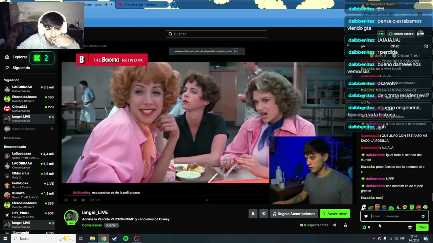This screenshot has width=433, height=243.
Task: Open OBS Studio from the taskbar
Action: point(137,239)
